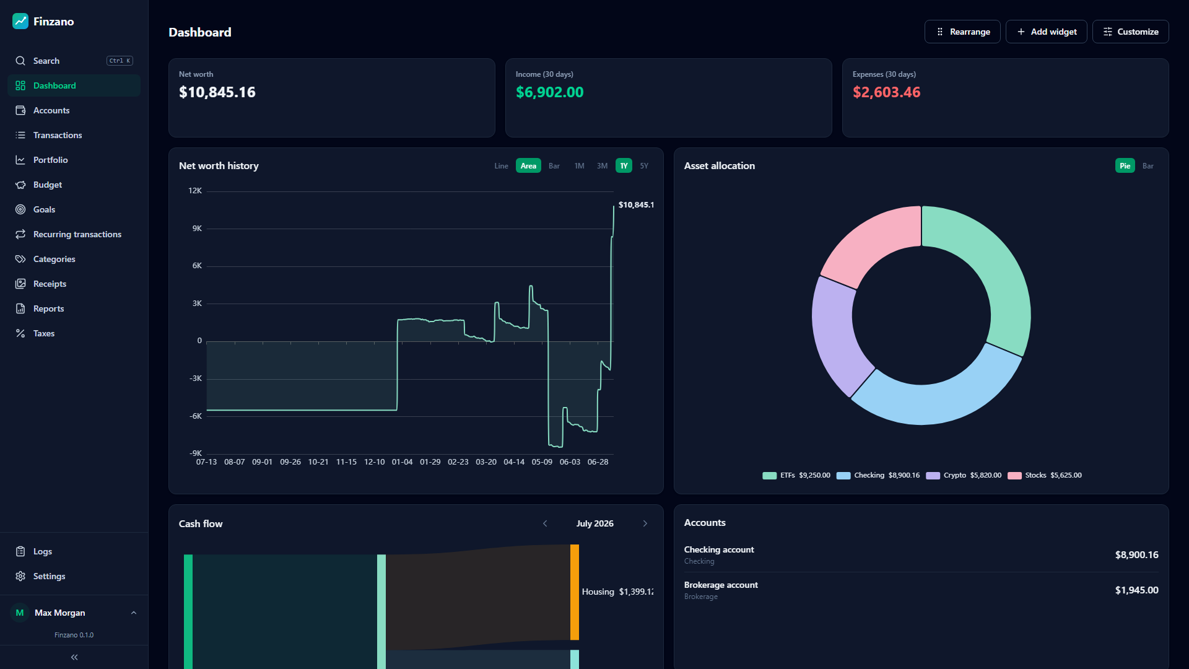Click the Max Morgan avatar circle

tap(20, 613)
